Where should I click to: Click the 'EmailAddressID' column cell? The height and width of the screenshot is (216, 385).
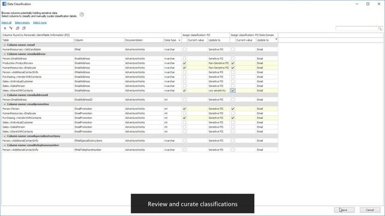pos(99,100)
